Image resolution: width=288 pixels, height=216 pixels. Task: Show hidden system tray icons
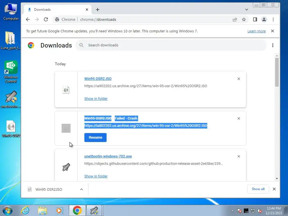tap(232, 211)
